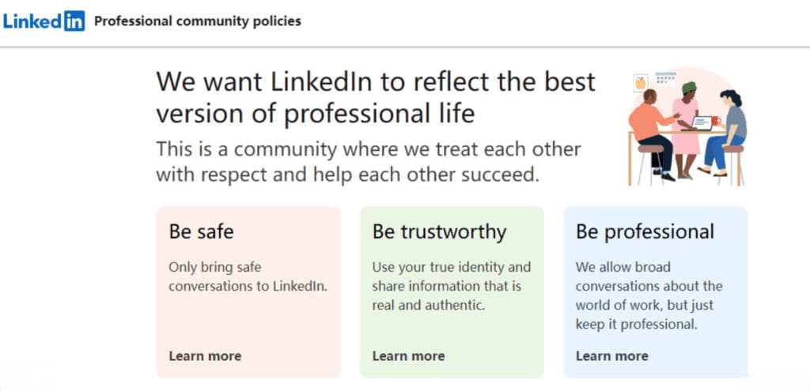
Task: Click Learn more under Be trustworthy
Action: click(x=409, y=356)
